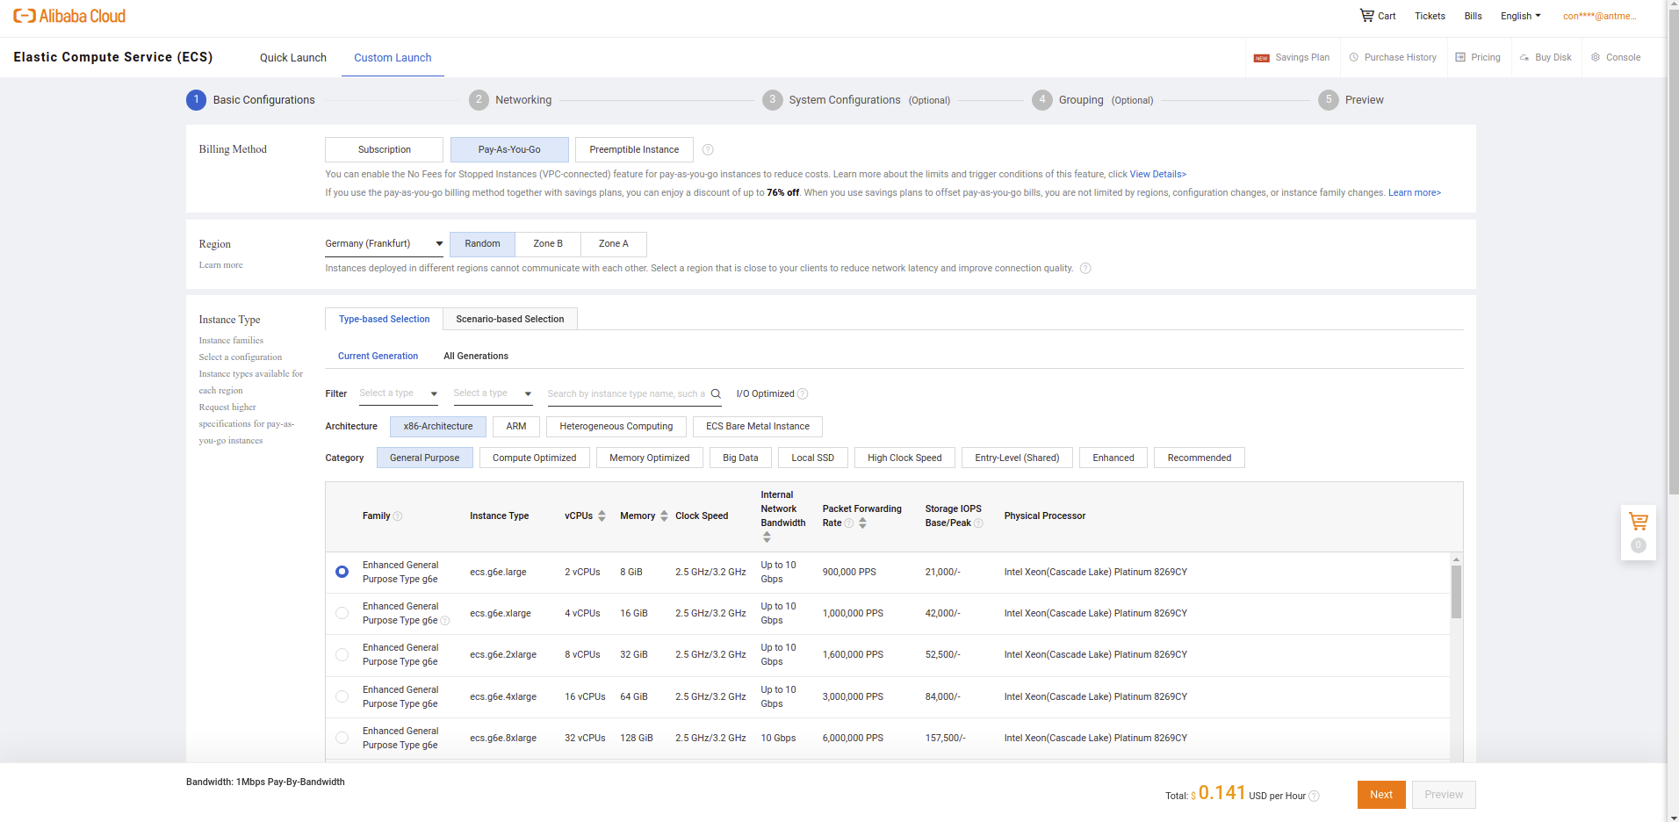1679x822 pixels.
Task: Choose Subscription billing method
Action: 384,149
